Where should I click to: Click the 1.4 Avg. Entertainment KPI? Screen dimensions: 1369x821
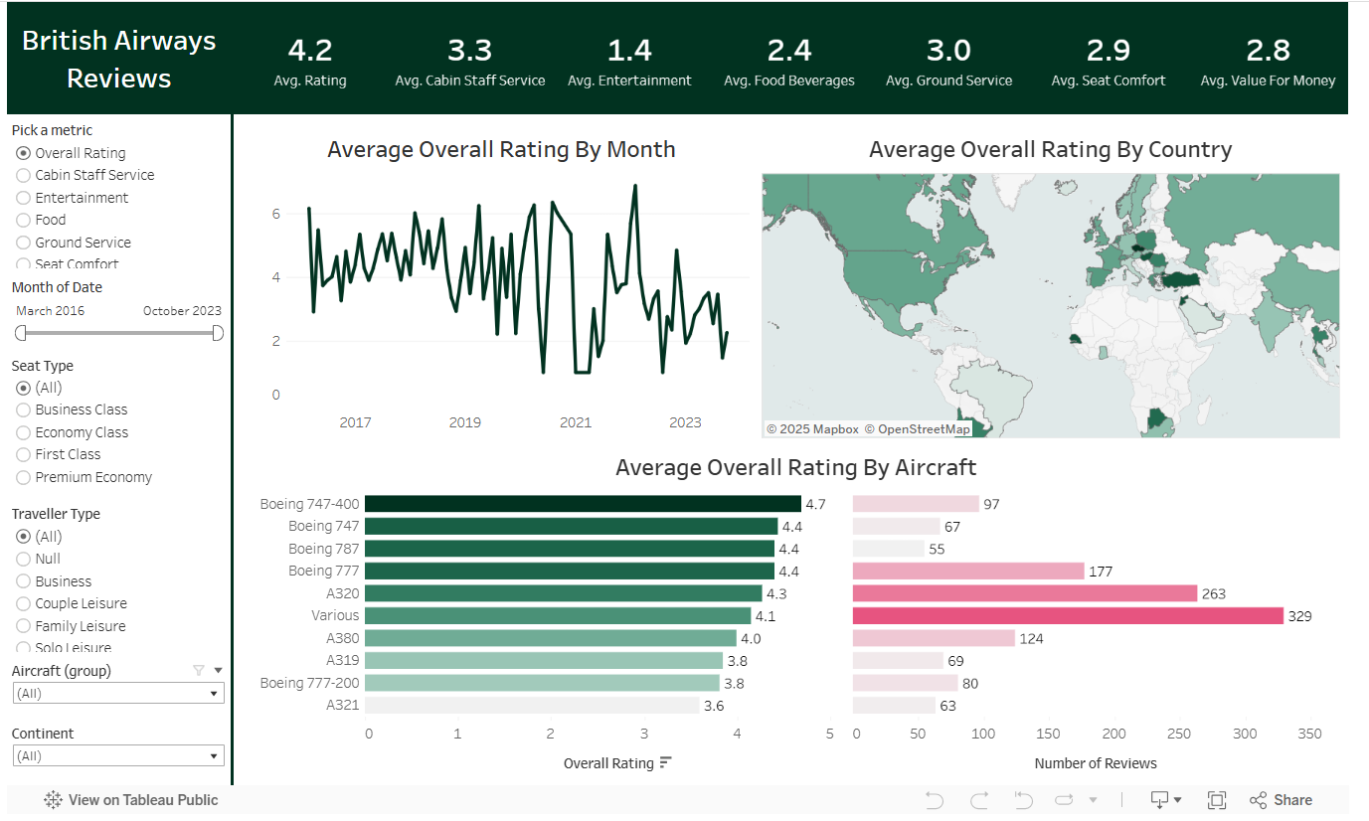tap(629, 62)
